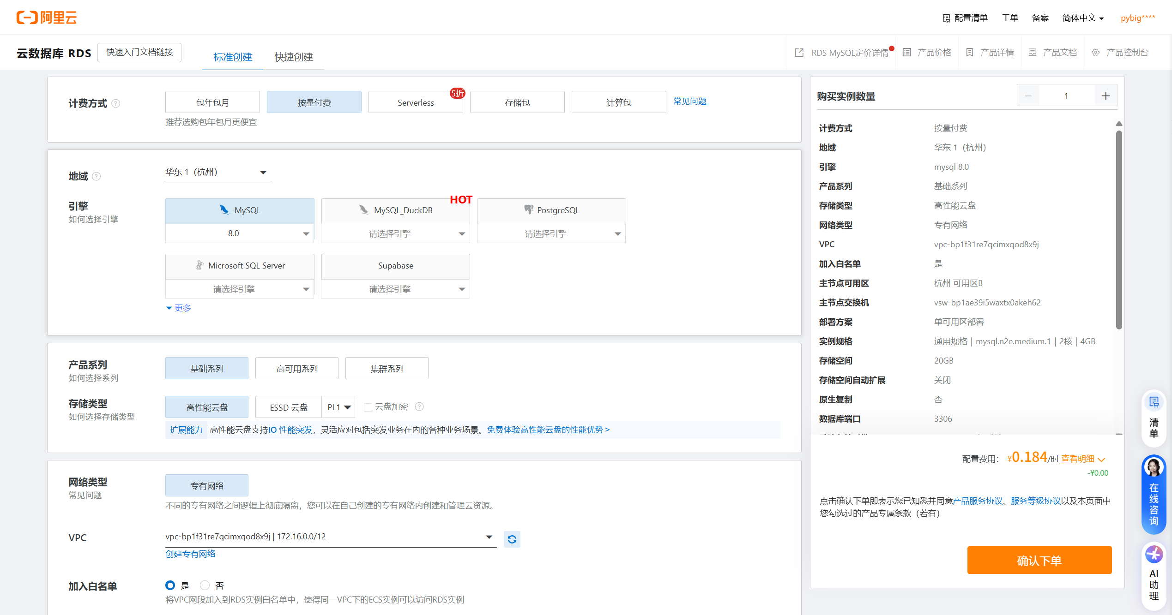Click the PostgreSQL elephant icon

click(528, 210)
